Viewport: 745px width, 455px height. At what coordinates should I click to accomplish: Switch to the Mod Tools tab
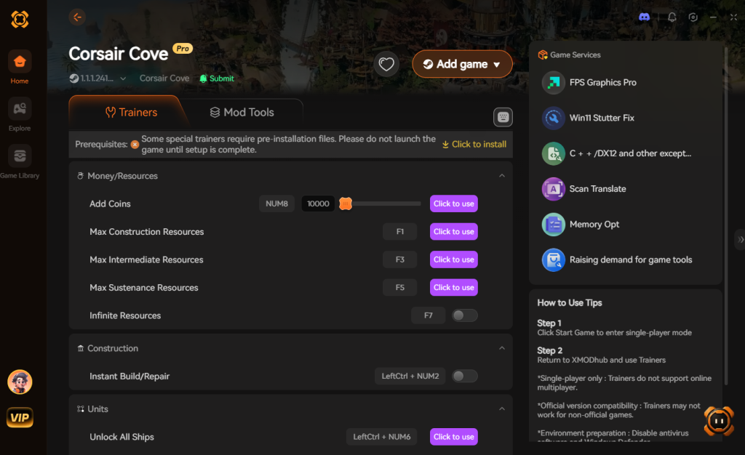(x=242, y=113)
